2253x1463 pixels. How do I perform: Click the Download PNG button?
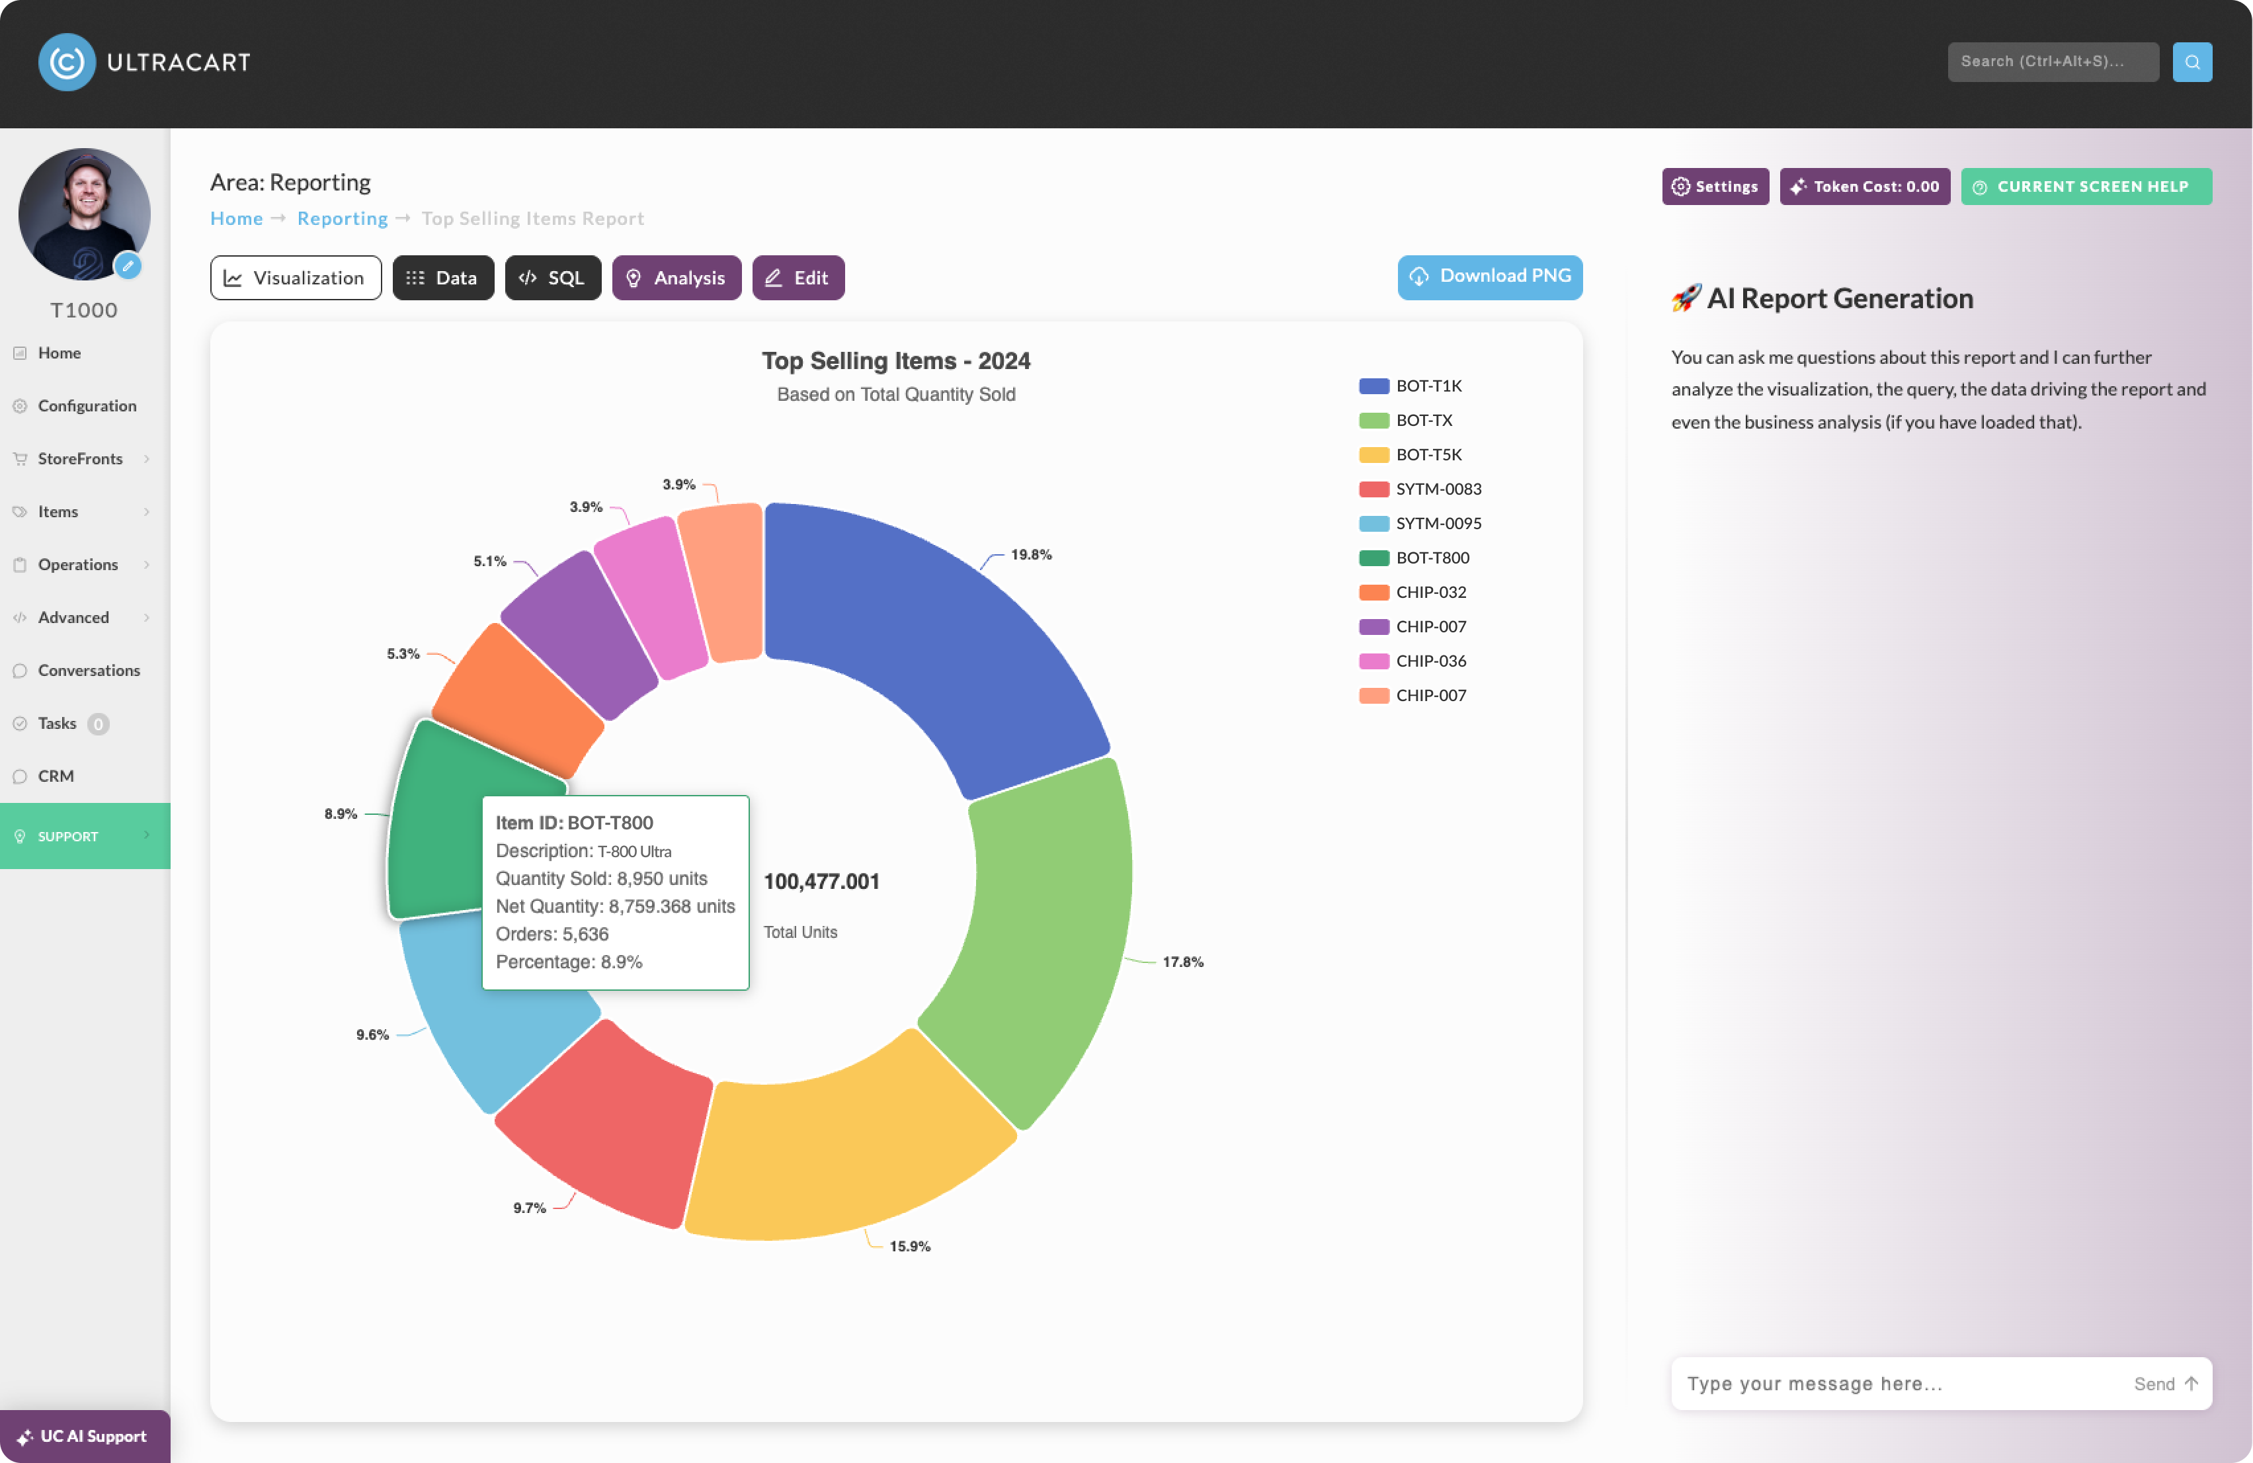[x=1490, y=276]
